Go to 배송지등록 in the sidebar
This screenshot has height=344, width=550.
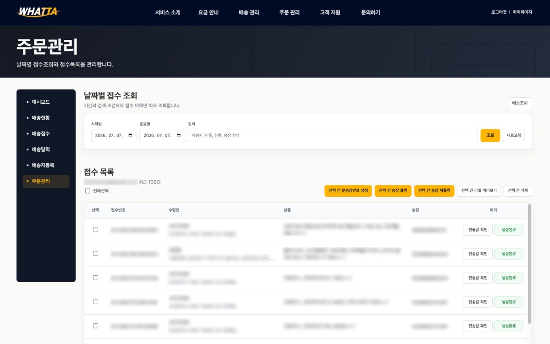coord(46,165)
